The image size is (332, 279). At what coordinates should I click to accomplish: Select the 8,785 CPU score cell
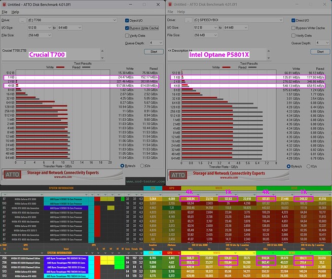click(x=153, y=258)
